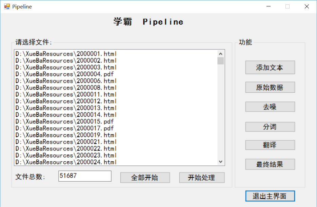Click the 翻译 button

(270, 145)
